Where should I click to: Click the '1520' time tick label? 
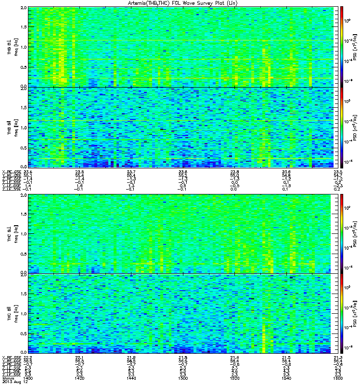click(x=234, y=378)
